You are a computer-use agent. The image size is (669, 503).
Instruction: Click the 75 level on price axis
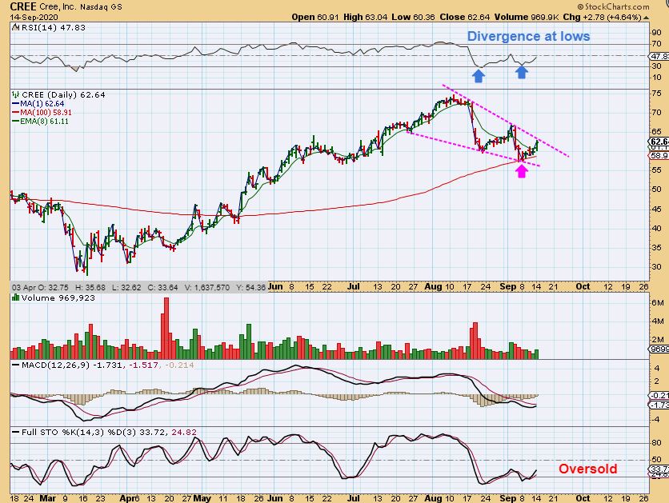pyautogui.click(x=656, y=94)
